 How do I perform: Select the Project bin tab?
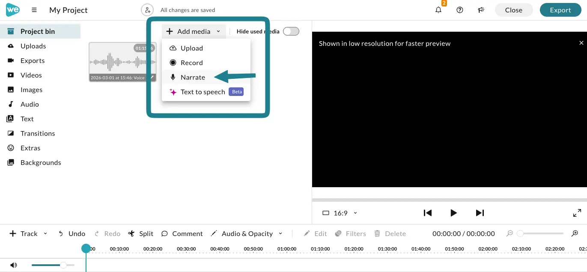(40, 31)
